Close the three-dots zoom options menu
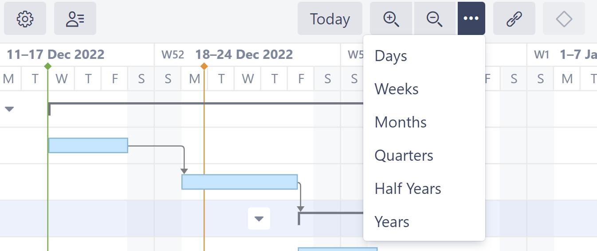 (x=471, y=19)
